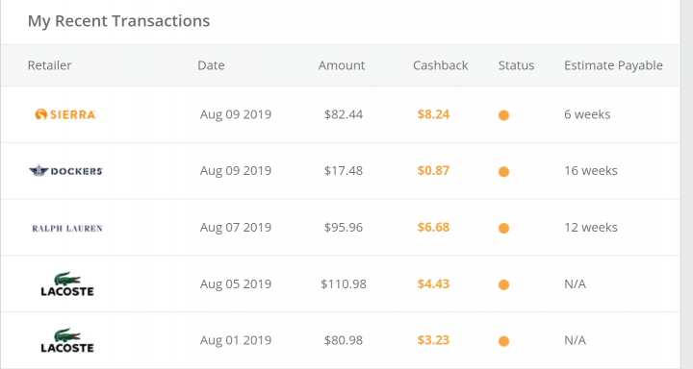
Task: Click the Lacoste logo for Aug 05 transaction
Action: (x=67, y=283)
